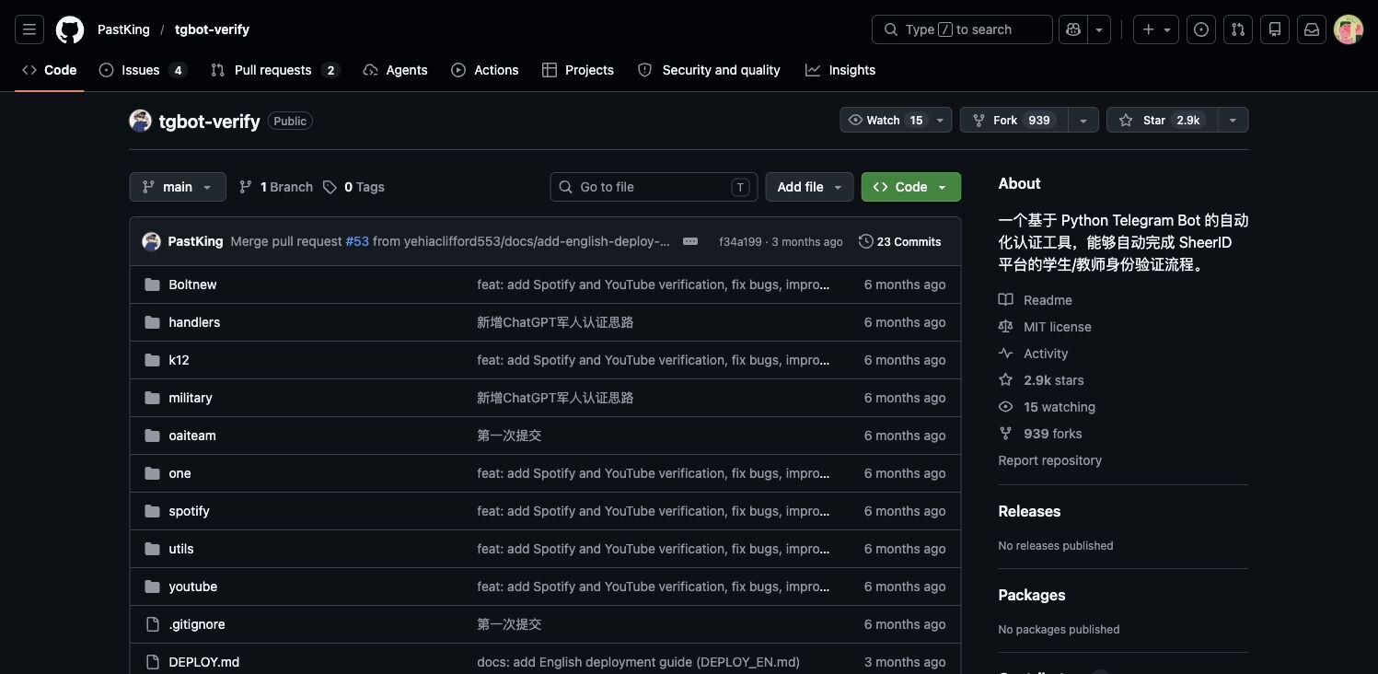This screenshot has height=674, width=1378.
Task: Open the 0 Tags link
Action: tap(353, 187)
